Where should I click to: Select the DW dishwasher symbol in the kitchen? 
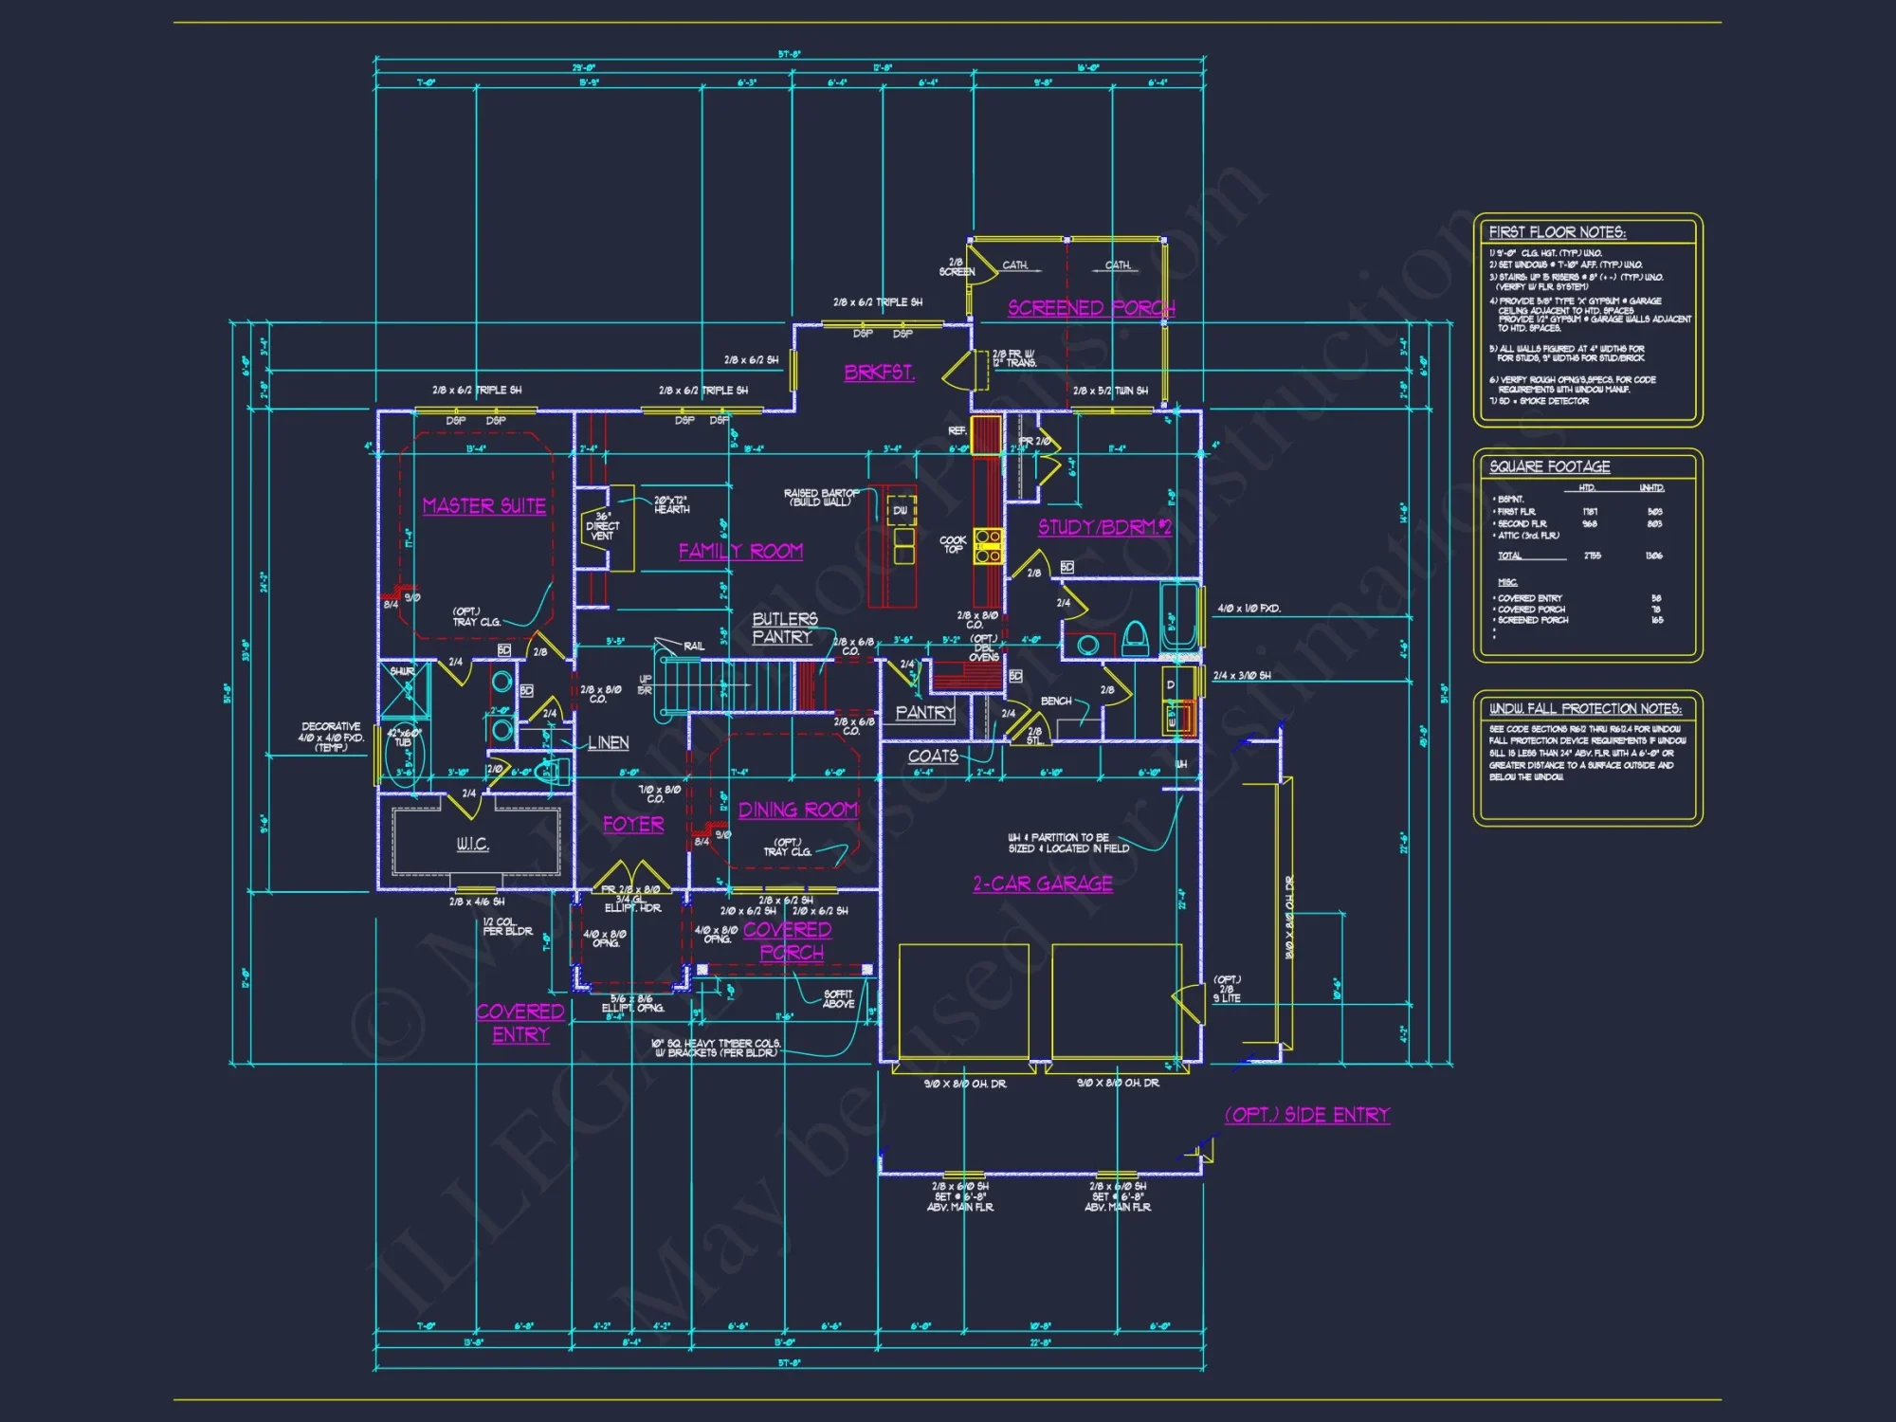tap(900, 510)
